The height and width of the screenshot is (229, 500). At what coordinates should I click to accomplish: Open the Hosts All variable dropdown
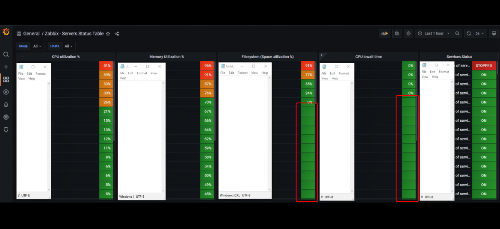(x=68, y=46)
